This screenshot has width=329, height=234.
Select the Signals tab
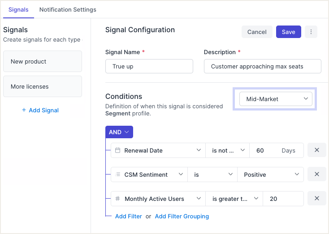click(x=18, y=9)
